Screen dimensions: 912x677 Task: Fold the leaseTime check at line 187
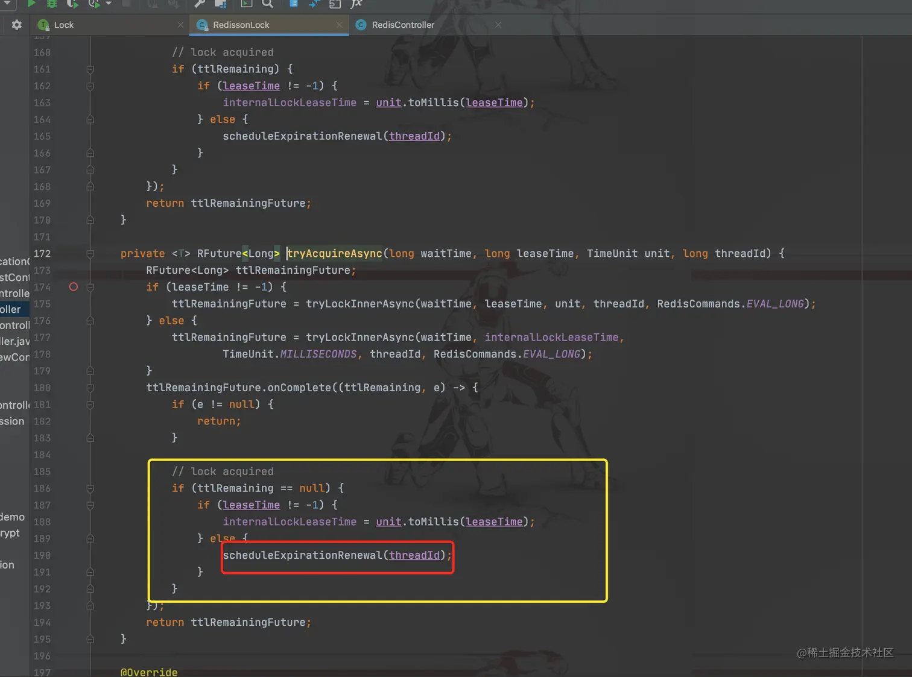coord(90,505)
